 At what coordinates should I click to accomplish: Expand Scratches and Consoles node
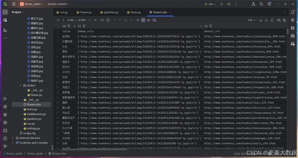pyautogui.click(x=13, y=143)
